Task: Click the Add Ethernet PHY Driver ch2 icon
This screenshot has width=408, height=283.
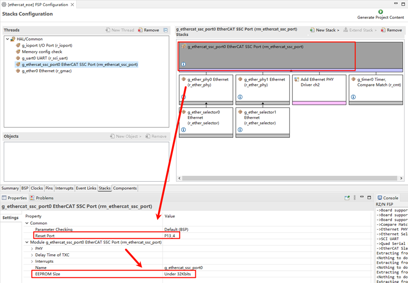Action: [x=297, y=79]
